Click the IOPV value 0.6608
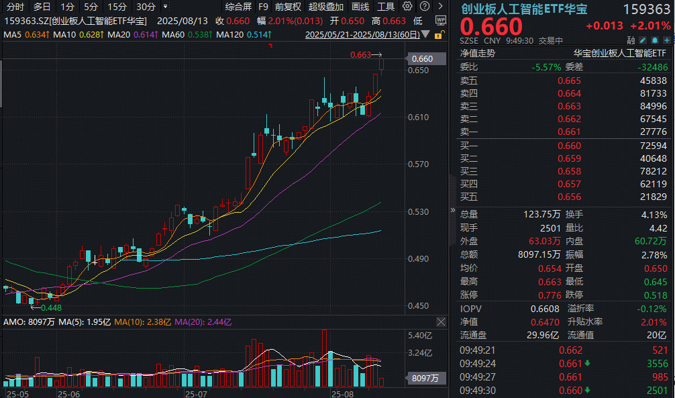Screen dimensions: 675x398 pos(545,309)
